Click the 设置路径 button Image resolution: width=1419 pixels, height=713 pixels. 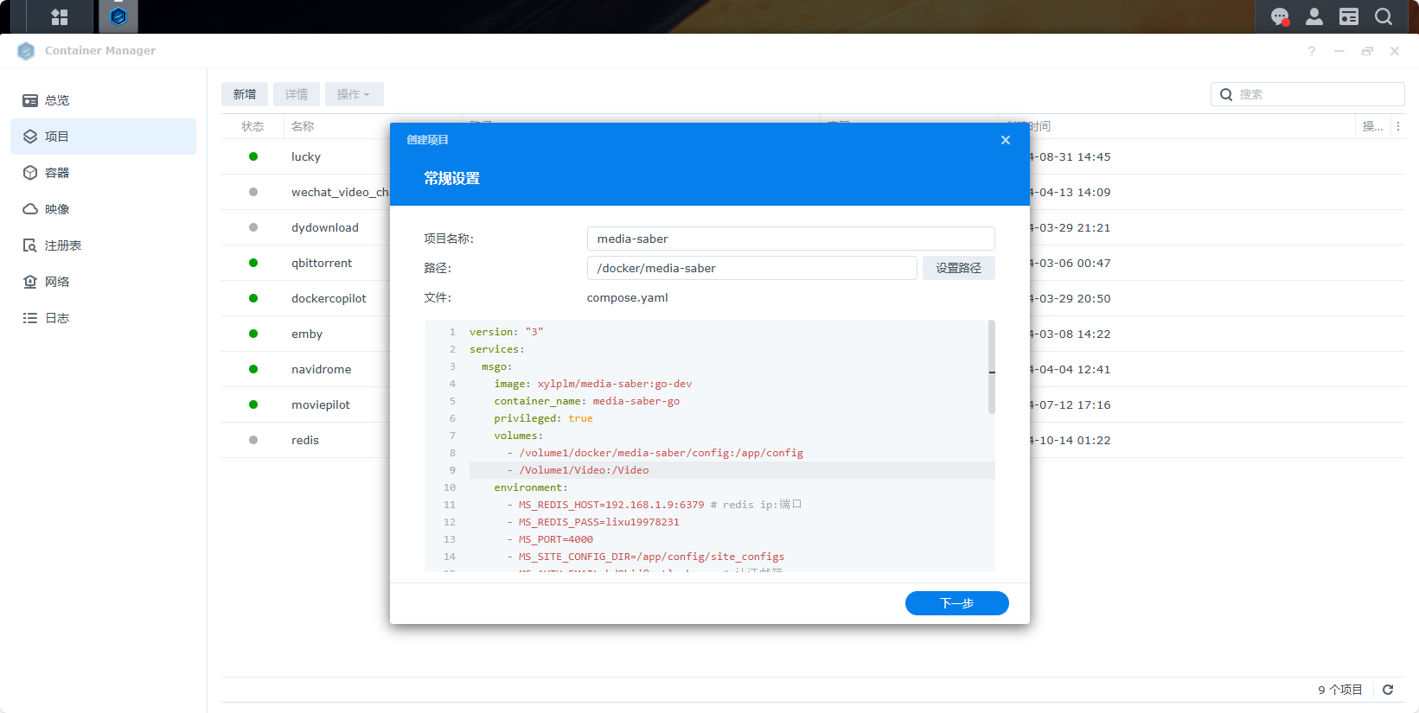(x=958, y=268)
